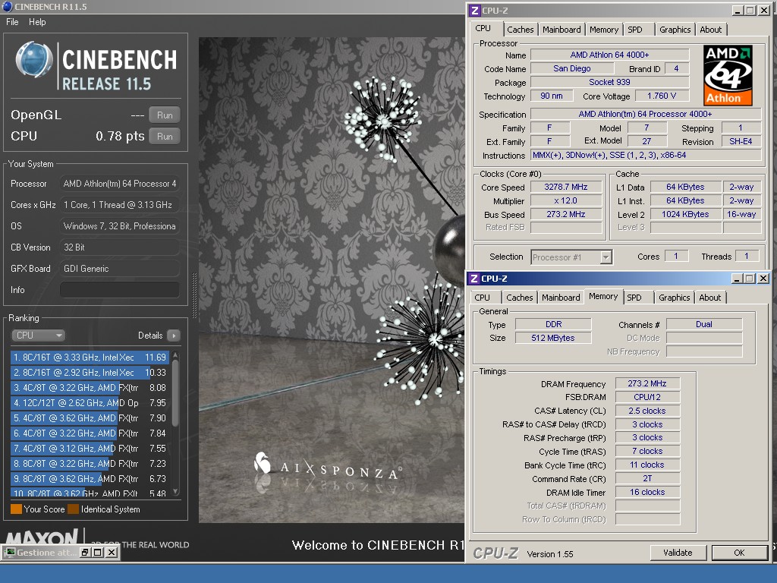Expand ranking Details arrow button

click(x=174, y=336)
